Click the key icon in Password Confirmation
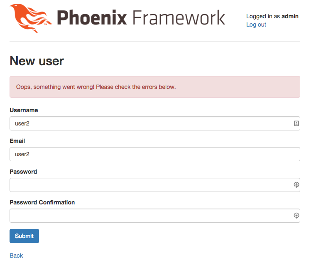Image resolution: width=321 pixels, height=263 pixels. pyautogui.click(x=296, y=216)
